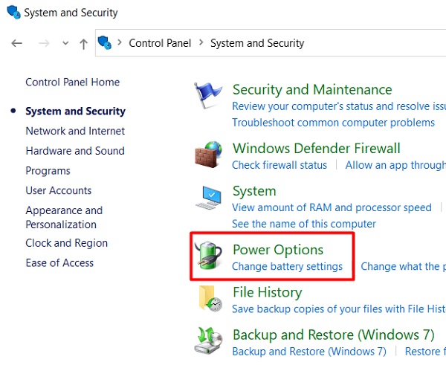Select Network and Internet in sidebar
The width and height of the screenshot is (446, 365).
(75, 131)
